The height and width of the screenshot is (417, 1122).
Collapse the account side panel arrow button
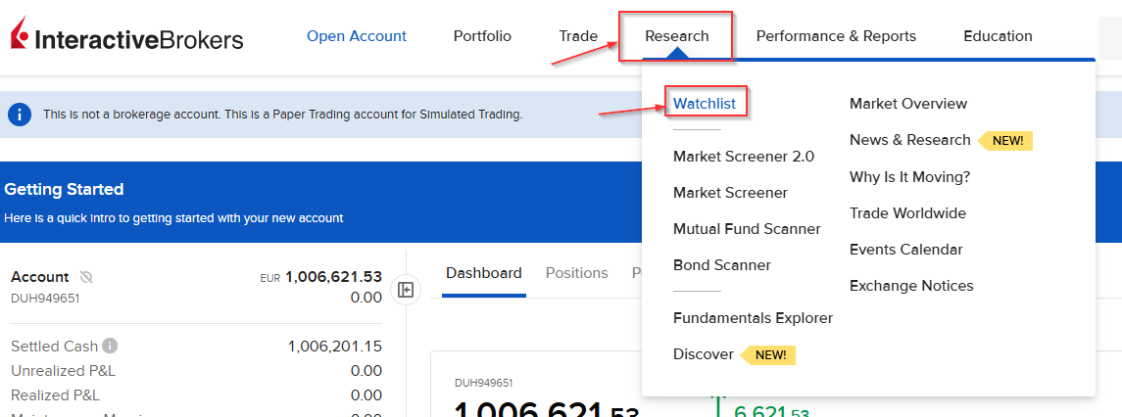click(406, 290)
